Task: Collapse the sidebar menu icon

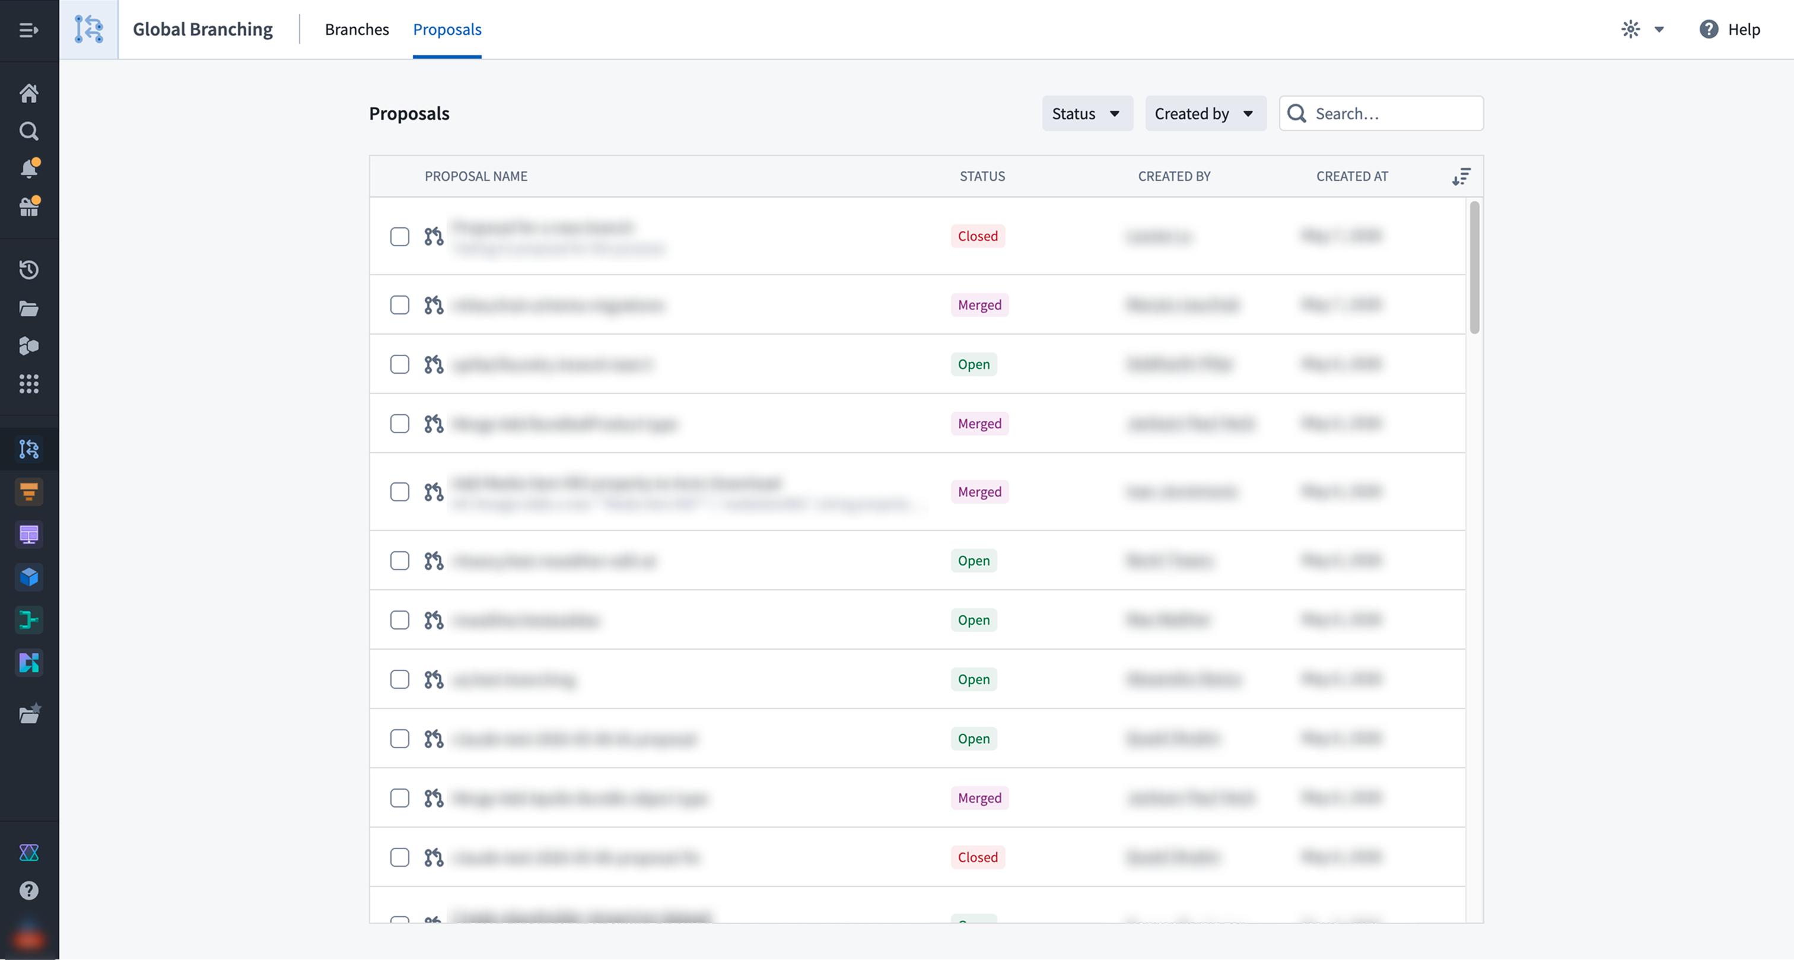Action: (28, 30)
